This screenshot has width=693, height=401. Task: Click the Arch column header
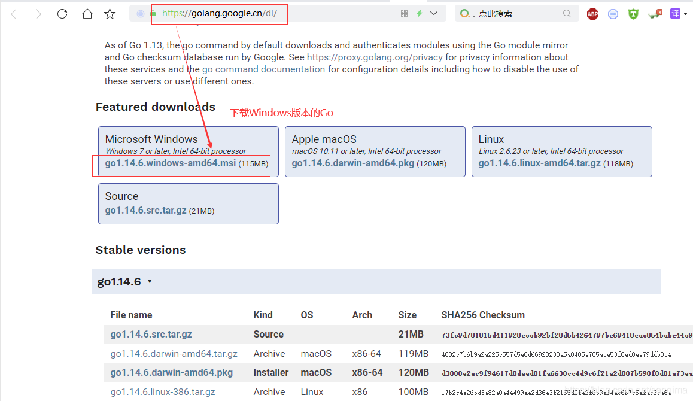[362, 315]
